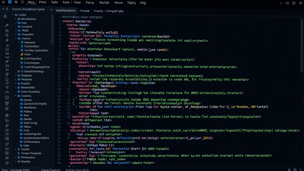Expand the 'Goreeies' folder arrow
The image size is (304, 171).
[16, 75]
